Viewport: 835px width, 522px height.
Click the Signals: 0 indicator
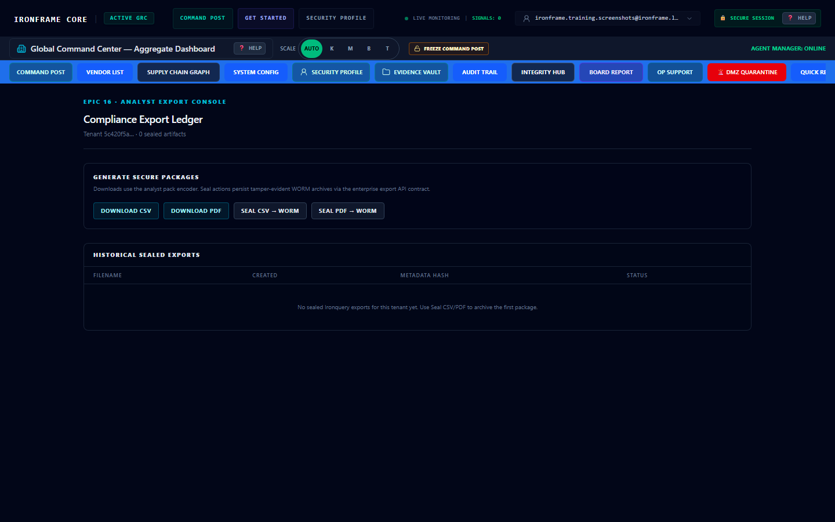(x=487, y=19)
